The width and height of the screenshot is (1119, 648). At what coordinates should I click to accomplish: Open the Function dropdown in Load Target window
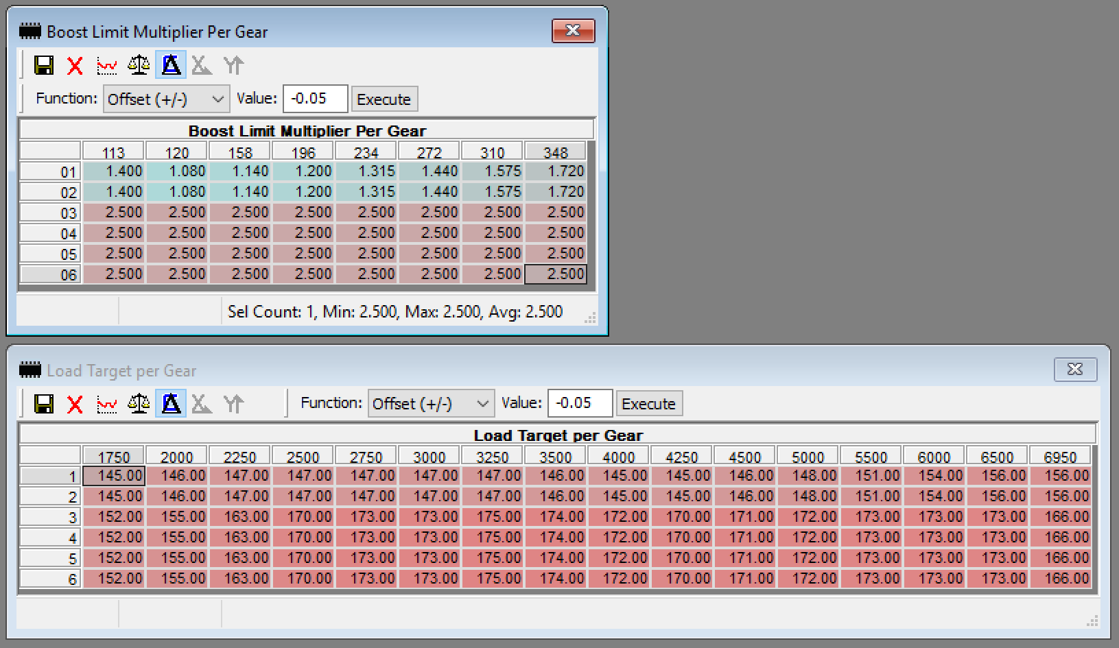point(432,404)
